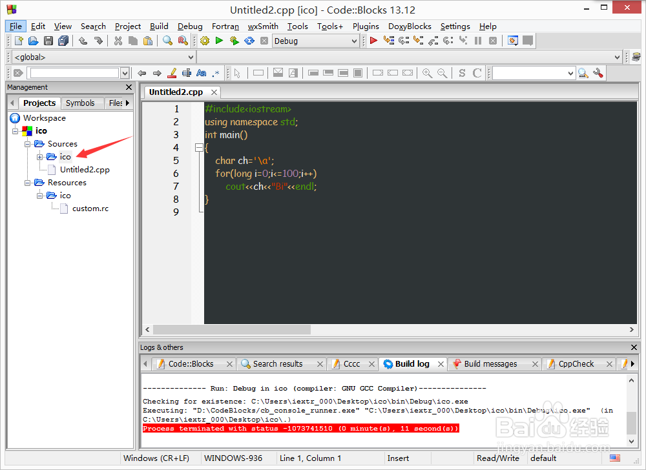Open Find with the magnifier icon
646x470 pixels.
click(x=167, y=41)
